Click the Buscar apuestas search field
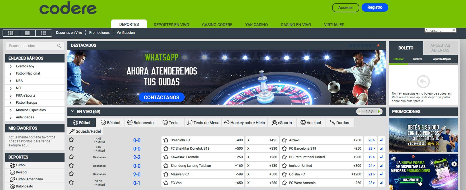Image resolution: width=466 pixels, height=190 pixels. pyautogui.click(x=32, y=46)
